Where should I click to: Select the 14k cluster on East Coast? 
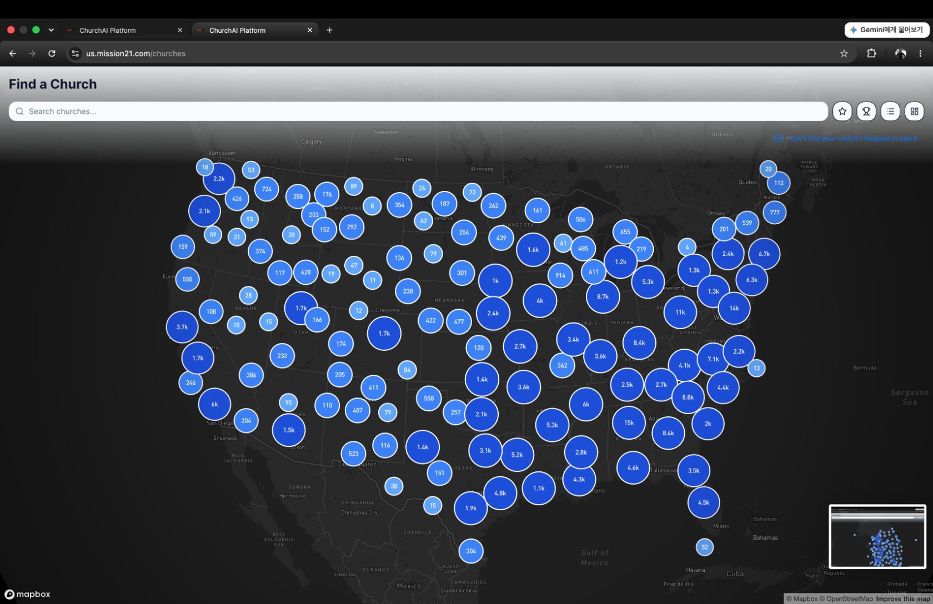tap(734, 308)
